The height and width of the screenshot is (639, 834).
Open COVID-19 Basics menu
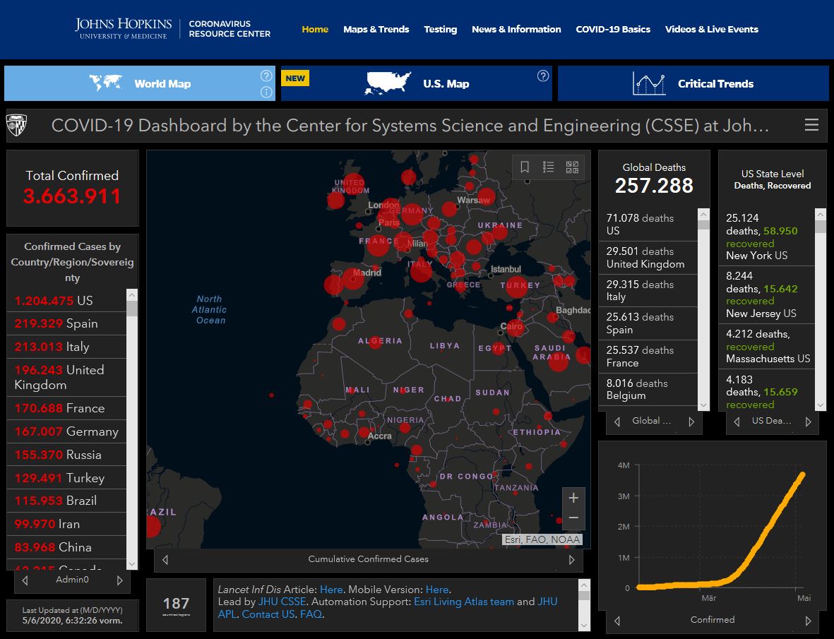click(613, 29)
